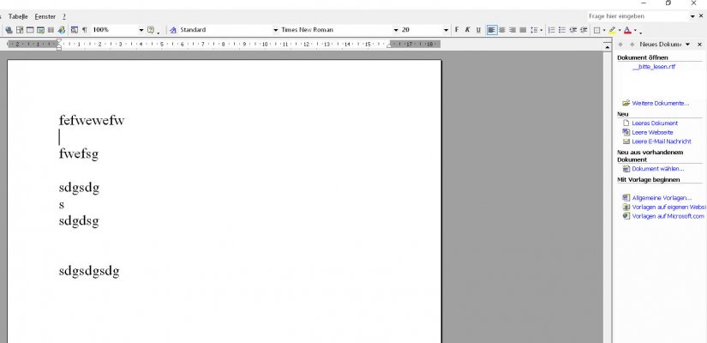Image resolution: width=707 pixels, height=343 pixels.
Task: Click the Leeres Dokument link
Action: pos(655,123)
